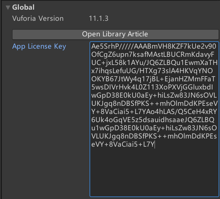Select the App License Key label
The image size is (220, 199).
point(39,46)
